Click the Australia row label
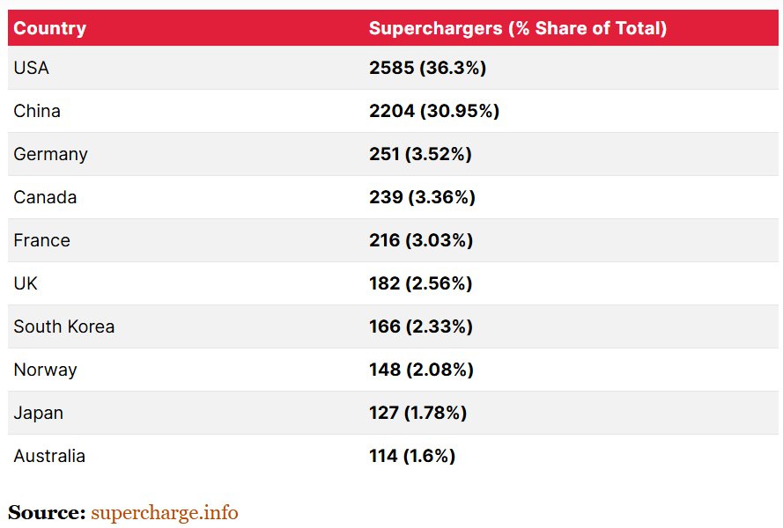This screenshot has height=528, width=783. click(x=49, y=456)
